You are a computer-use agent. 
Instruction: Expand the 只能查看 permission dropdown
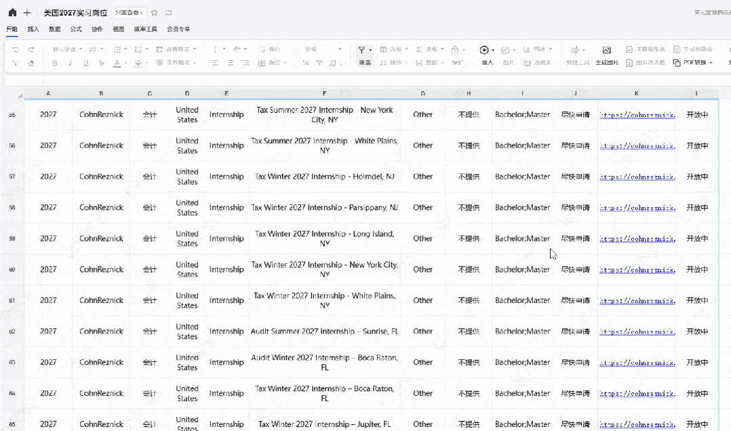[129, 13]
